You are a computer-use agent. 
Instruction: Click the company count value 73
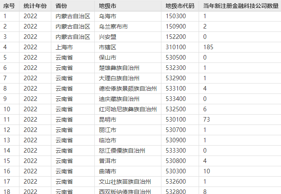tap(207, 120)
